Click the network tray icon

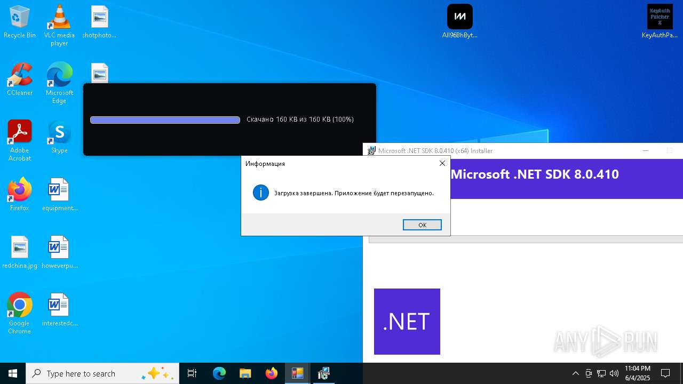(601, 373)
